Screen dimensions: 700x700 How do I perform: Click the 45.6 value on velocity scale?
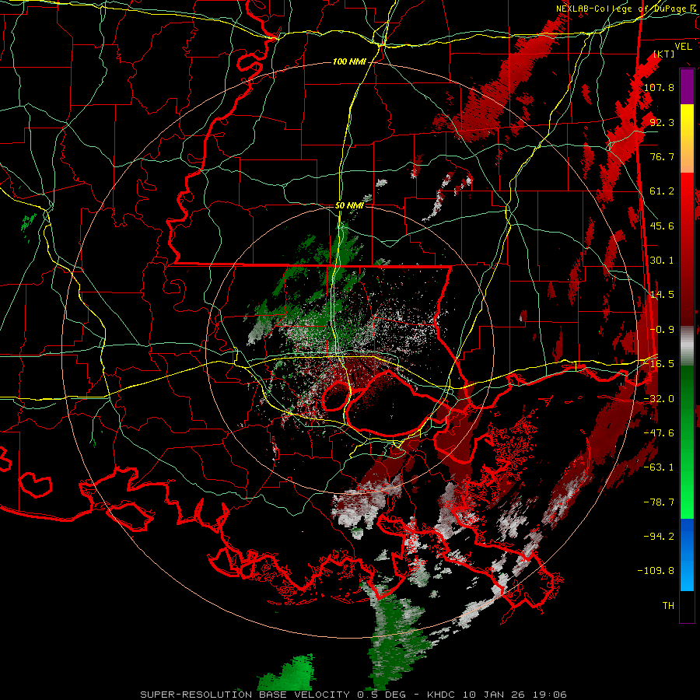point(662,226)
